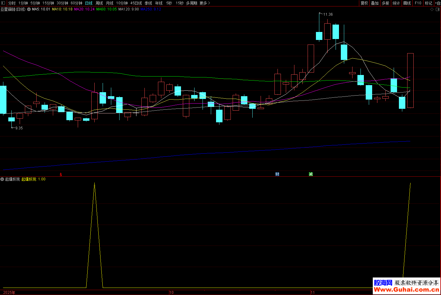The image size is (441, 295).
Task: Expand the 亚星锚链 main chart indicator dropdown
Action: pos(29,9)
